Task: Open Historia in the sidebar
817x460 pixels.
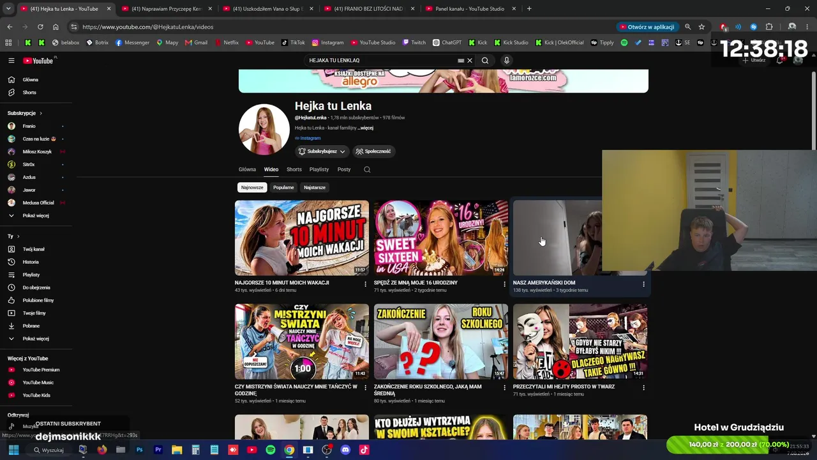Action: (30, 262)
